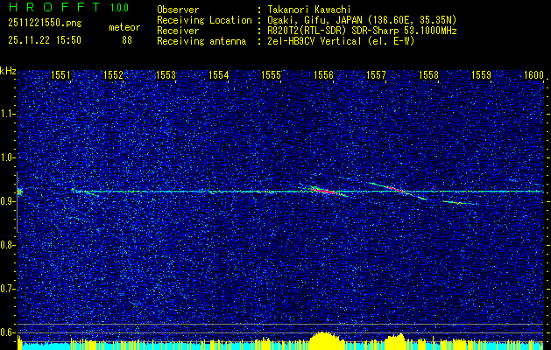The width and height of the screenshot is (551, 350).
Task: Click the version number 1.0.0
Action: pos(119,8)
